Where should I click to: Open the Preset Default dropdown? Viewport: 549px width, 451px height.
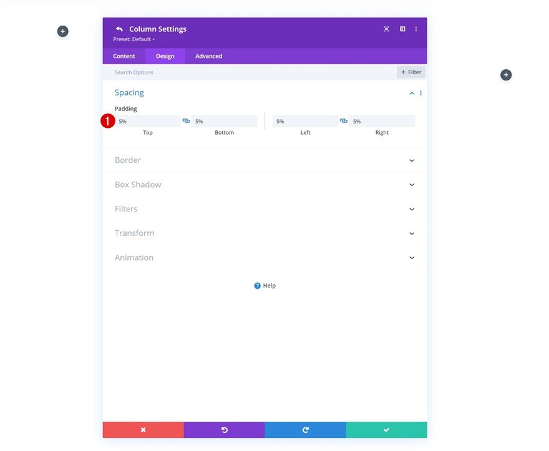tap(134, 39)
